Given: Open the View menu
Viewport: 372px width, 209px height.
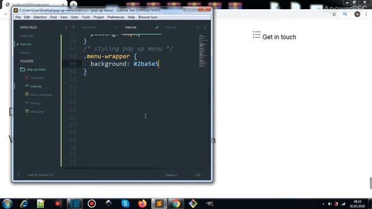Looking at the screenshot, I should (x=63, y=17).
